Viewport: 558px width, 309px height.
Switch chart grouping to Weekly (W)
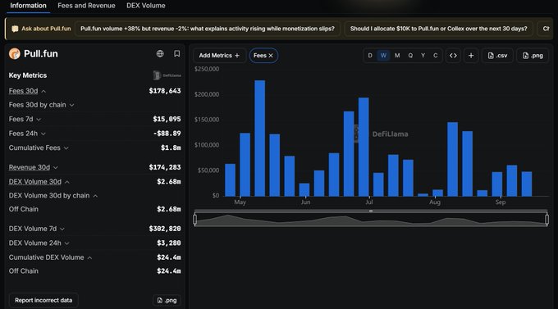coord(383,56)
